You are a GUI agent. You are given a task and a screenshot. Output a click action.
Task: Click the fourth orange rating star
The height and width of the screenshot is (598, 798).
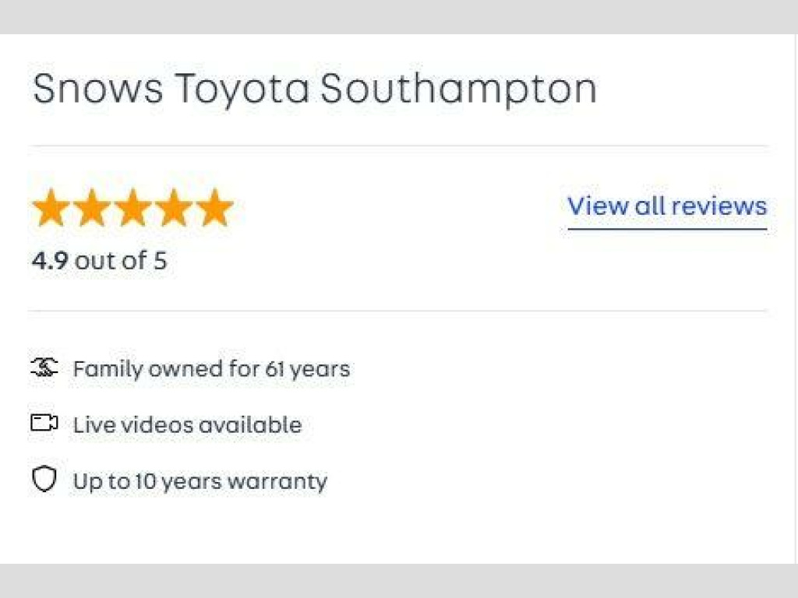click(x=174, y=207)
